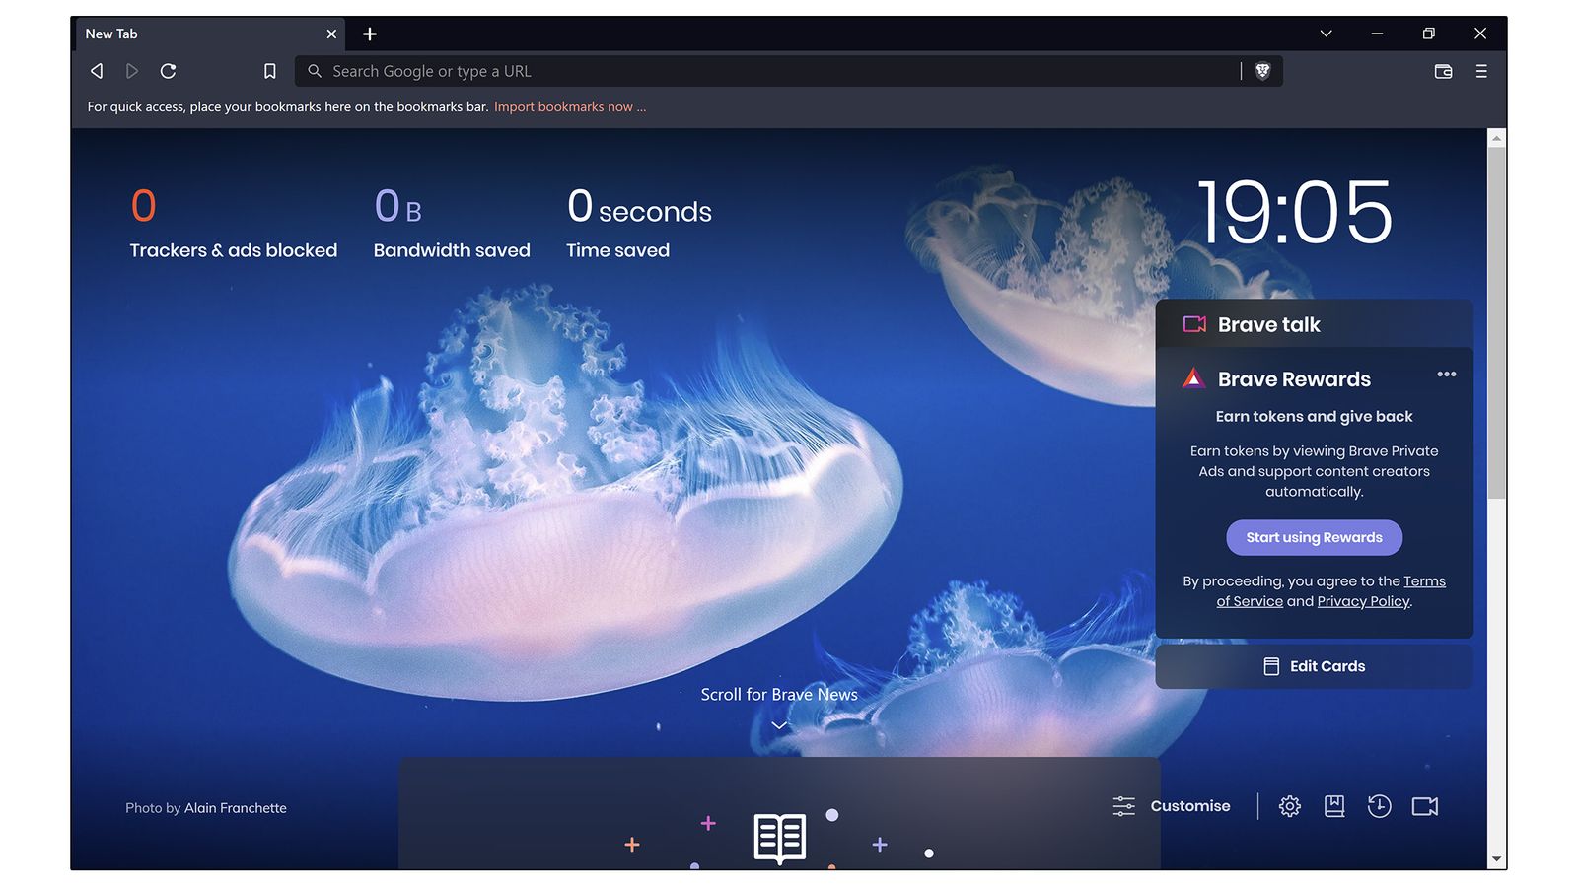Open a new tab with the plus button

[x=370, y=34]
